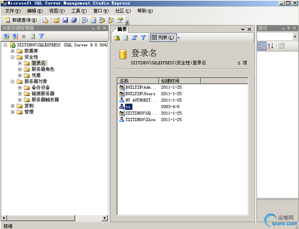This screenshot has width=299, height=229.
Task: Expand the 数据库 node
Action: [x=12, y=51]
